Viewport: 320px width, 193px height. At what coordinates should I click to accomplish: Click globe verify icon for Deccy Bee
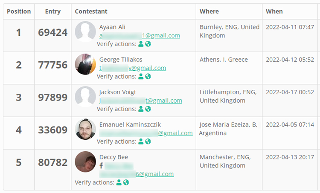(126, 182)
